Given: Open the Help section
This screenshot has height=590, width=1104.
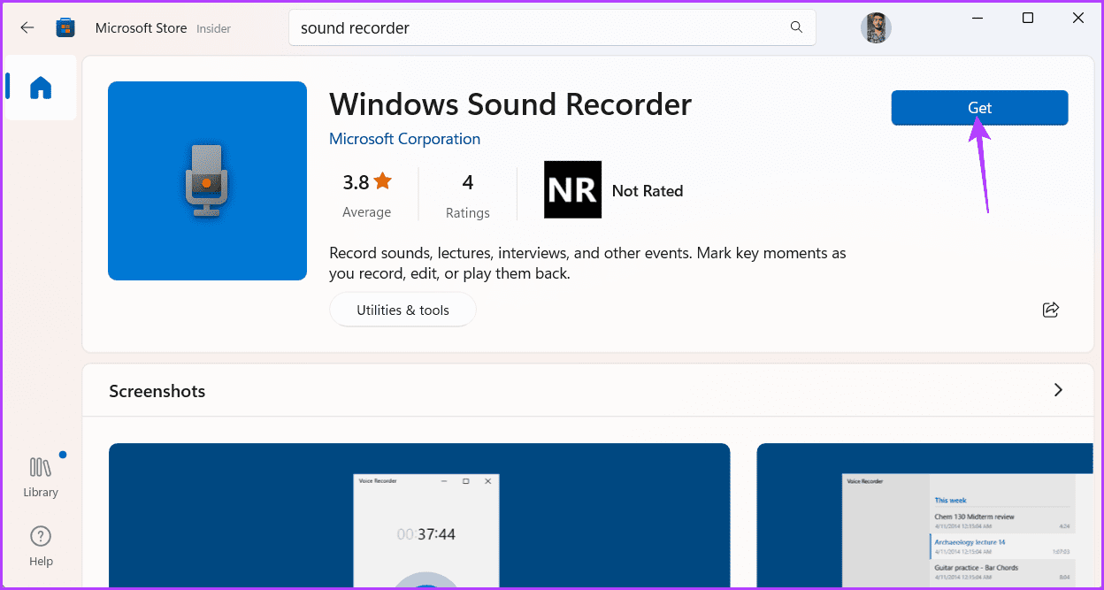Looking at the screenshot, I should (x=41, y=547).
